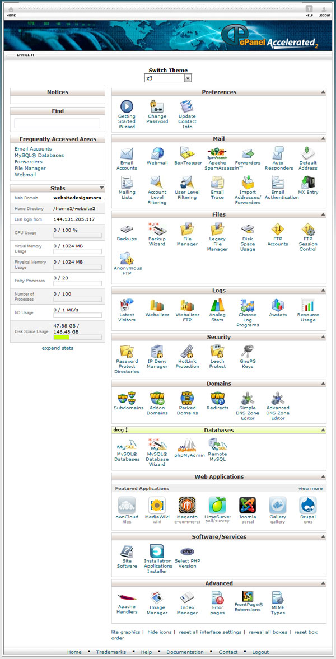The height and width of the screenshot is (659, 336).
Task: Click the lite graphics link
Action: tap(126, 632)
